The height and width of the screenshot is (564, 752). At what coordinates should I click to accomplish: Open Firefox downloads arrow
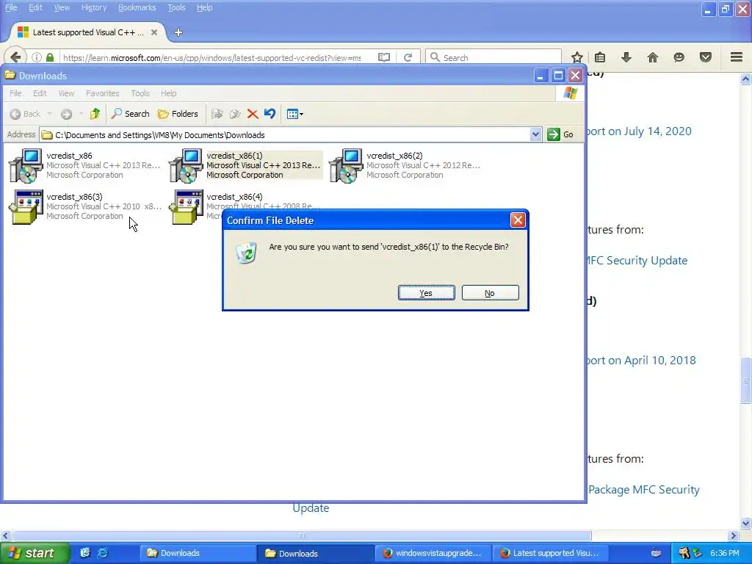[626, 57]
